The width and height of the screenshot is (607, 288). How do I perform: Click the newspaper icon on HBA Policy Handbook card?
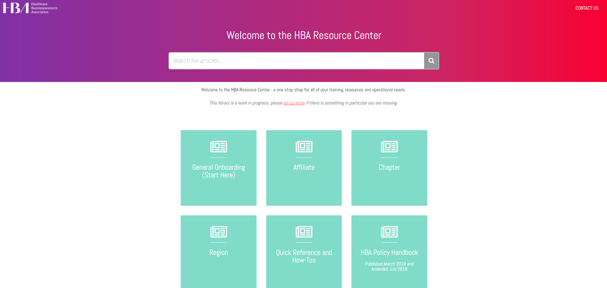click(389, 232)
